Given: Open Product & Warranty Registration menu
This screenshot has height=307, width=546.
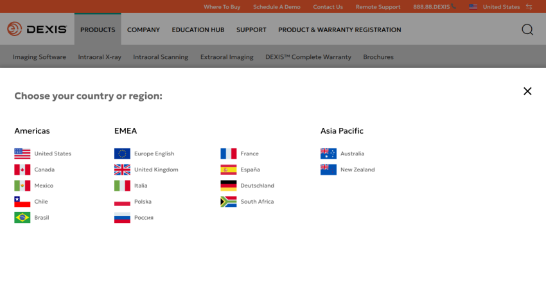Looking at the screenshot, I should [x=340, y=30].
